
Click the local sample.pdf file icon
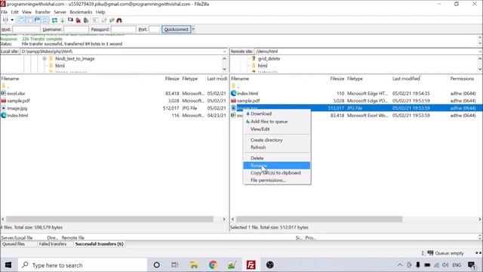3,100
